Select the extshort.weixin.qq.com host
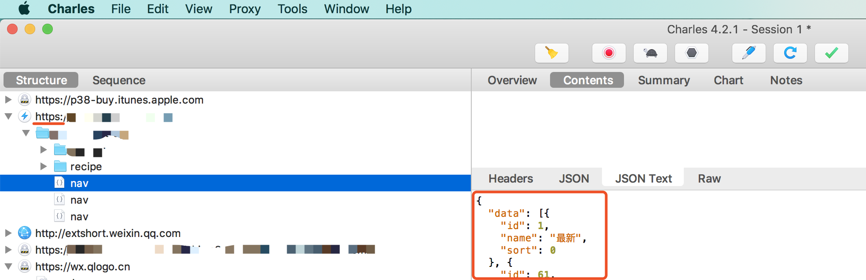This screenshot has height=280, width=866. pyautogui.click(x=108, y=233)
